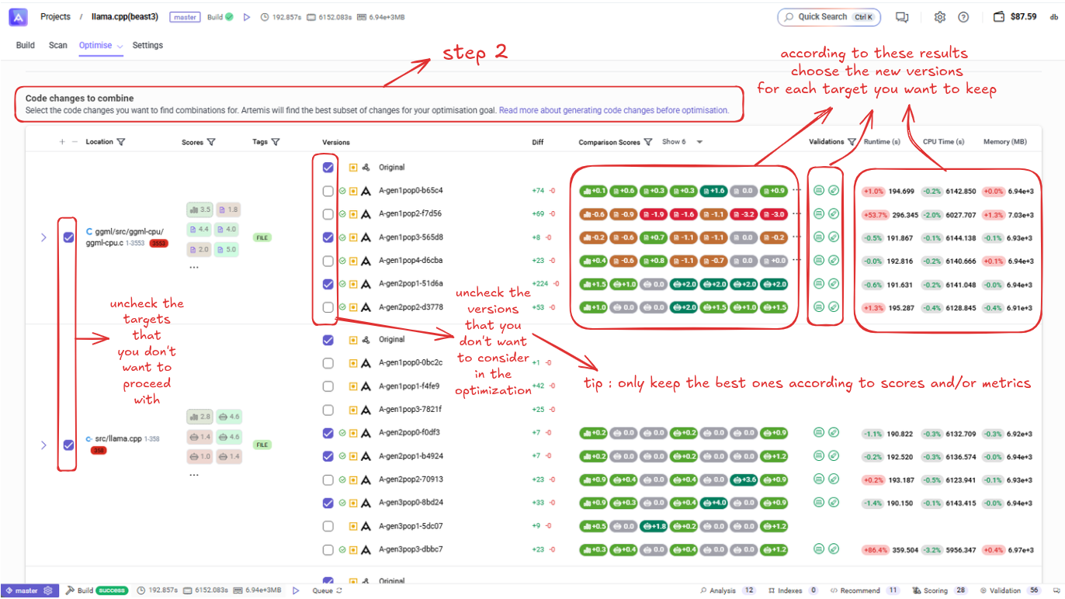This screenshot has width=1065, height=599.
Task: Filter the Location column with funnel icon
Action: [121, 142]
